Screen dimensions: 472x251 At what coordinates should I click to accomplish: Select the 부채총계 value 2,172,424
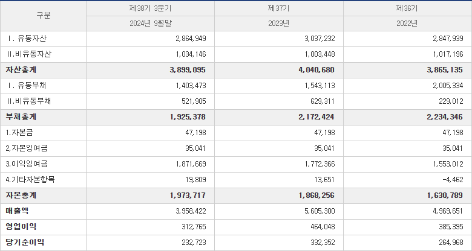coord(316,117)
